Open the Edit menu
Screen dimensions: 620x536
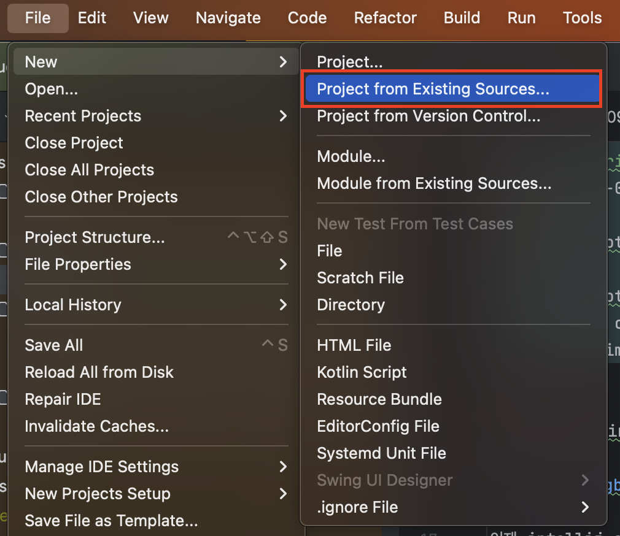pos(92,18)
